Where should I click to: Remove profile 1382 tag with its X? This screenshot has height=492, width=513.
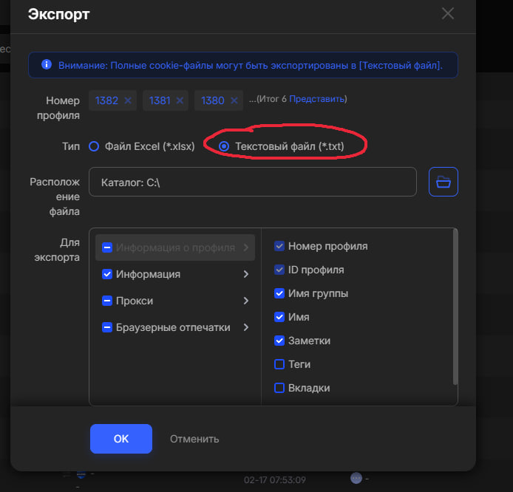128,100
